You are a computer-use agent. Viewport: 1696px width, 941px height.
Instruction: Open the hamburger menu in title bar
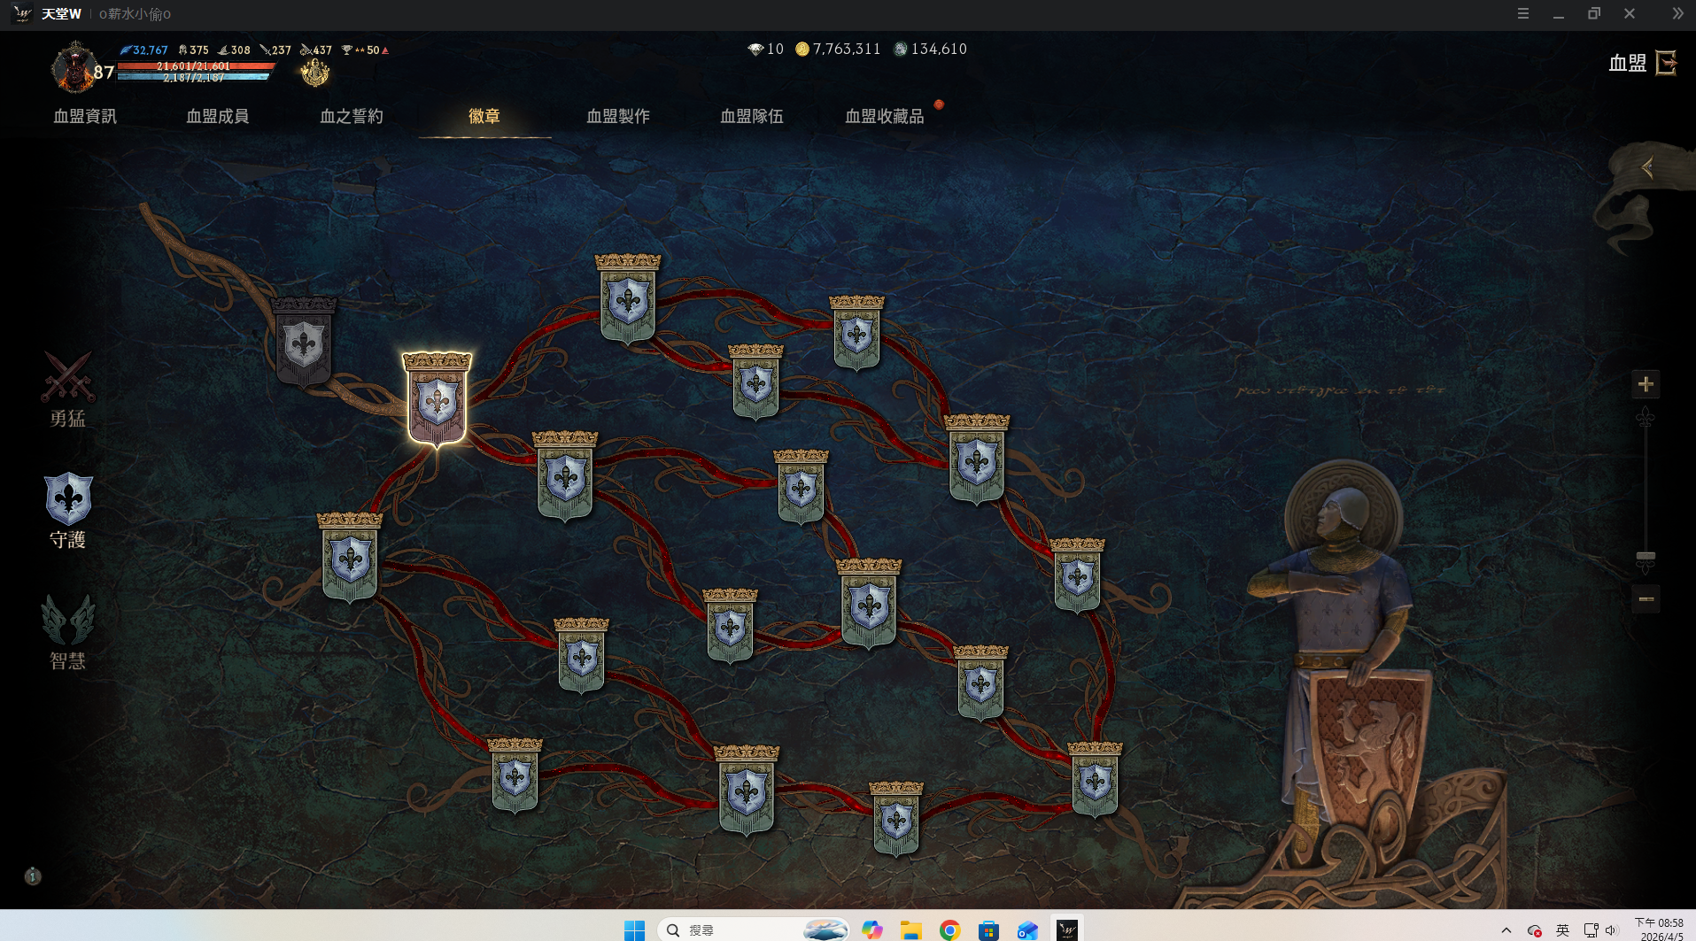coord(1523,13)
